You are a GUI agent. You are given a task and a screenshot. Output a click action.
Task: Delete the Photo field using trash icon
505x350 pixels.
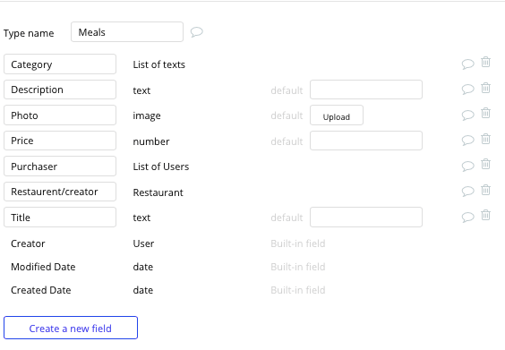(485, 113)
